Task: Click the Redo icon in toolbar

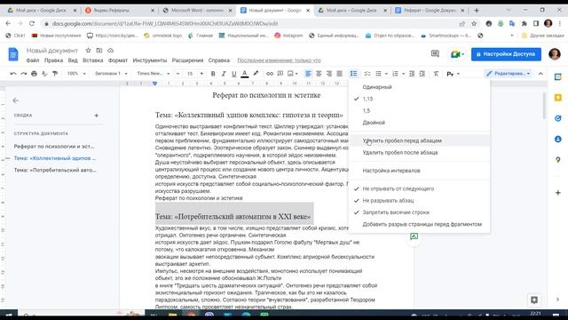Action: tap(24, 74)
